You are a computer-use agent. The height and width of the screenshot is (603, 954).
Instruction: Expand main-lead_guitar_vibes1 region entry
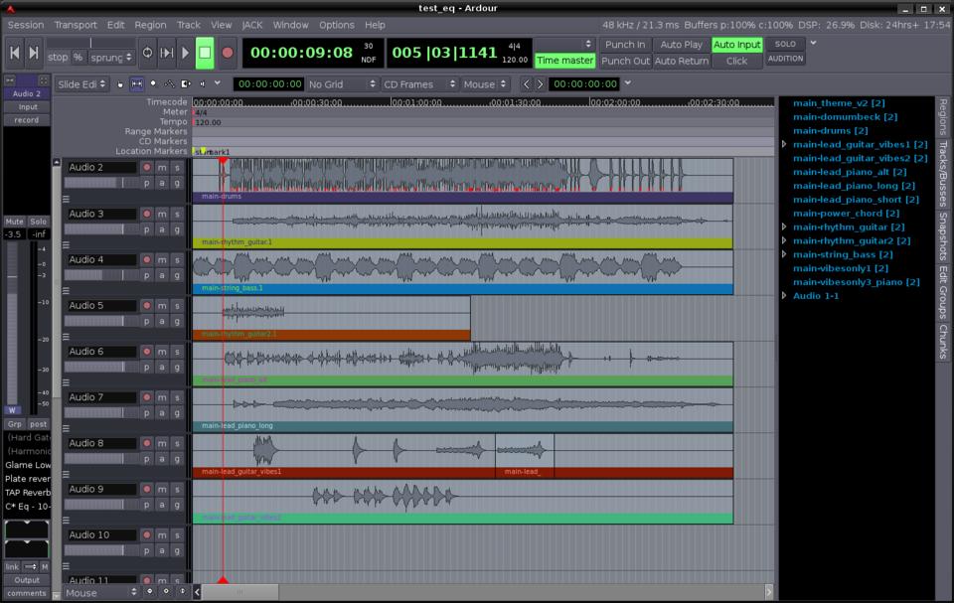tap(784, 145)
